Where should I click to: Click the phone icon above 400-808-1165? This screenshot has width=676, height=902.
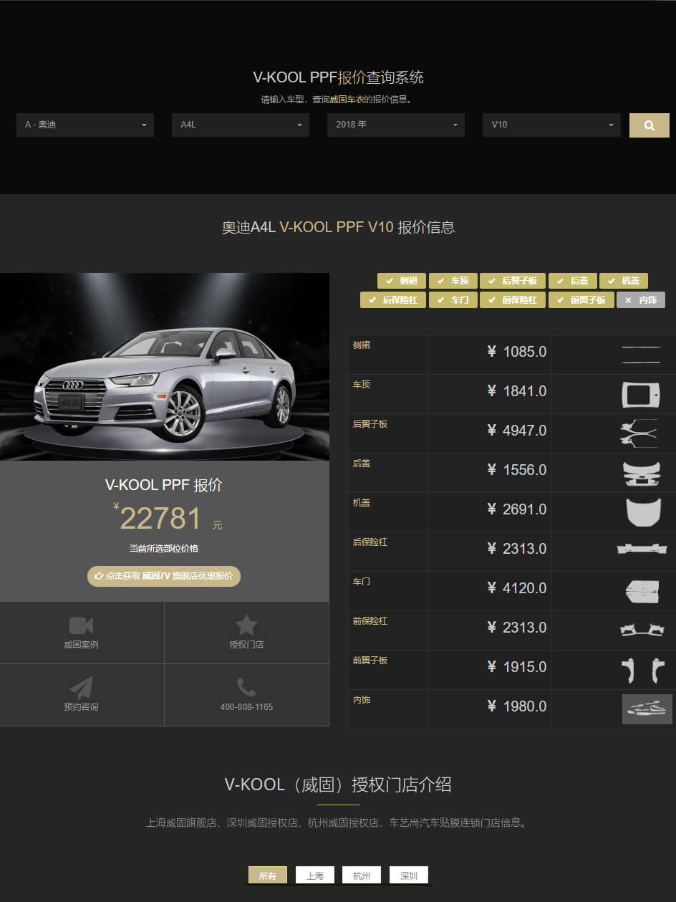[x=246, y=687]
